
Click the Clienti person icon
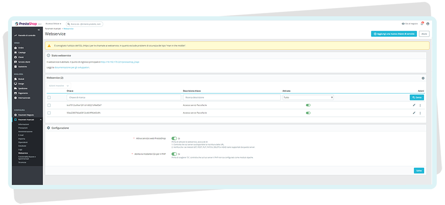tap(16, 57)
